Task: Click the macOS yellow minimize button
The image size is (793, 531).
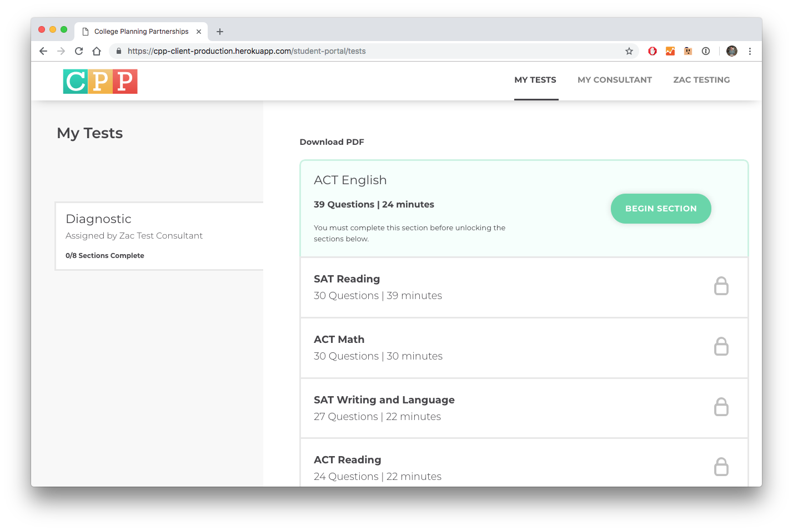Action: coord(53,29)
